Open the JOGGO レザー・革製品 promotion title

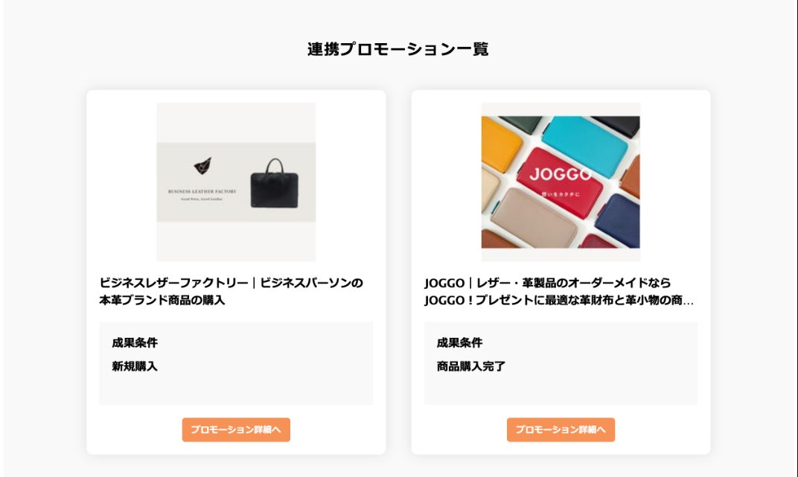pos(558,291)
